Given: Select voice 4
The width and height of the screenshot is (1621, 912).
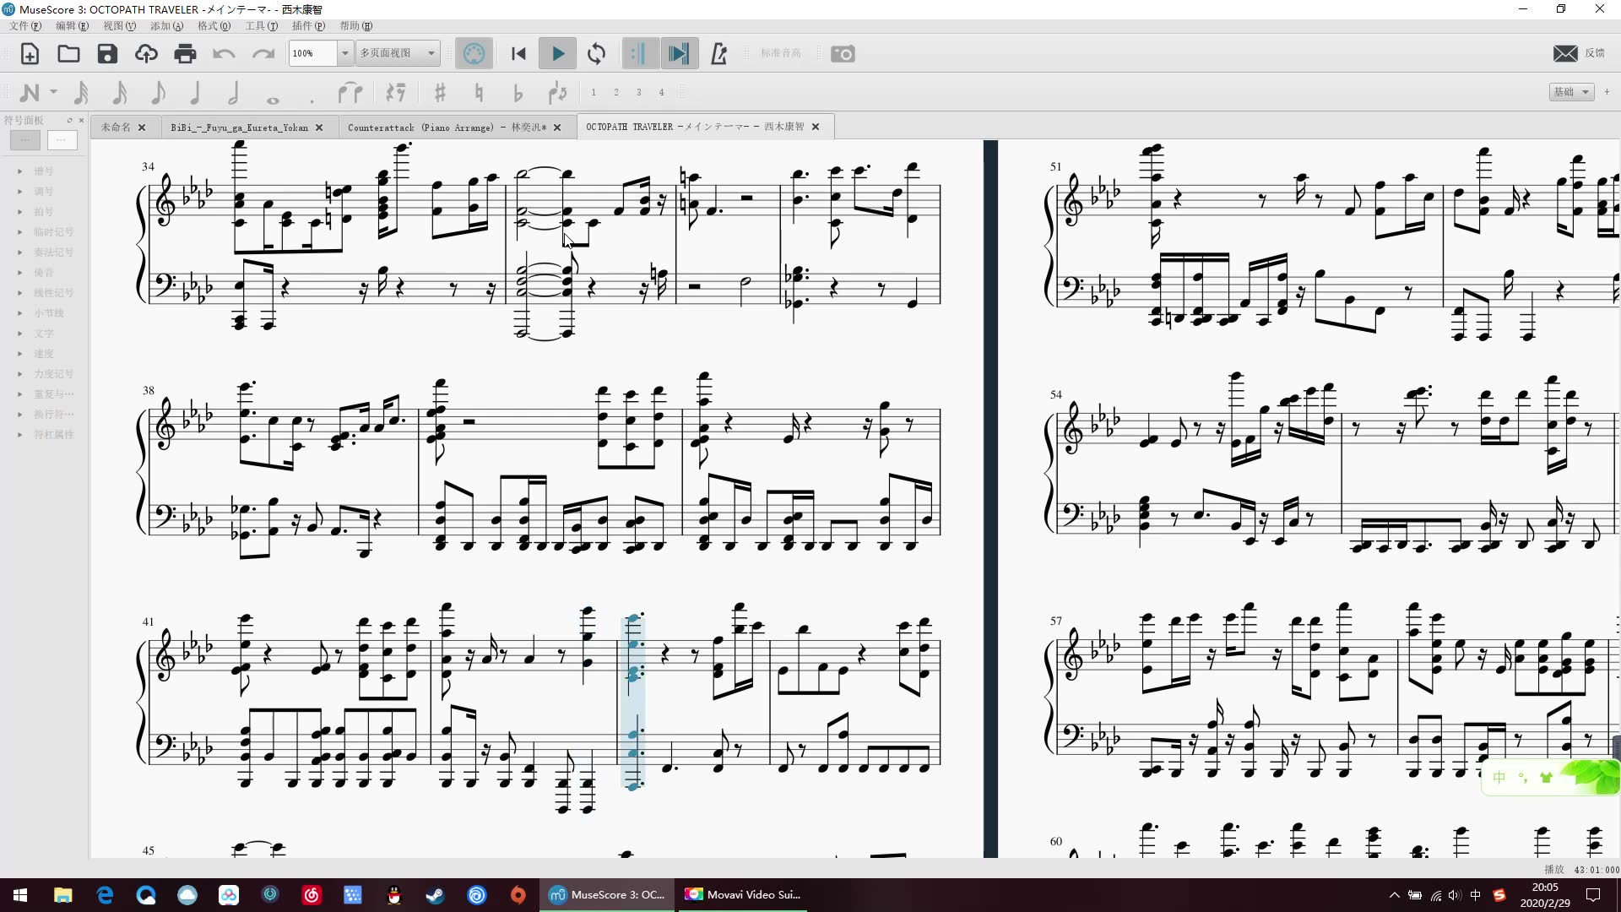Looking at the screenshot, I should coord(662,92).
